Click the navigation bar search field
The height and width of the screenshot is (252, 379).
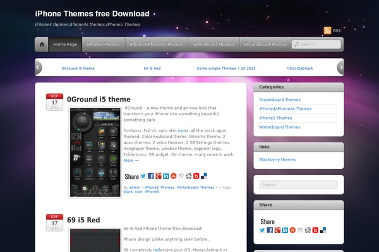(x=316, y=44)
